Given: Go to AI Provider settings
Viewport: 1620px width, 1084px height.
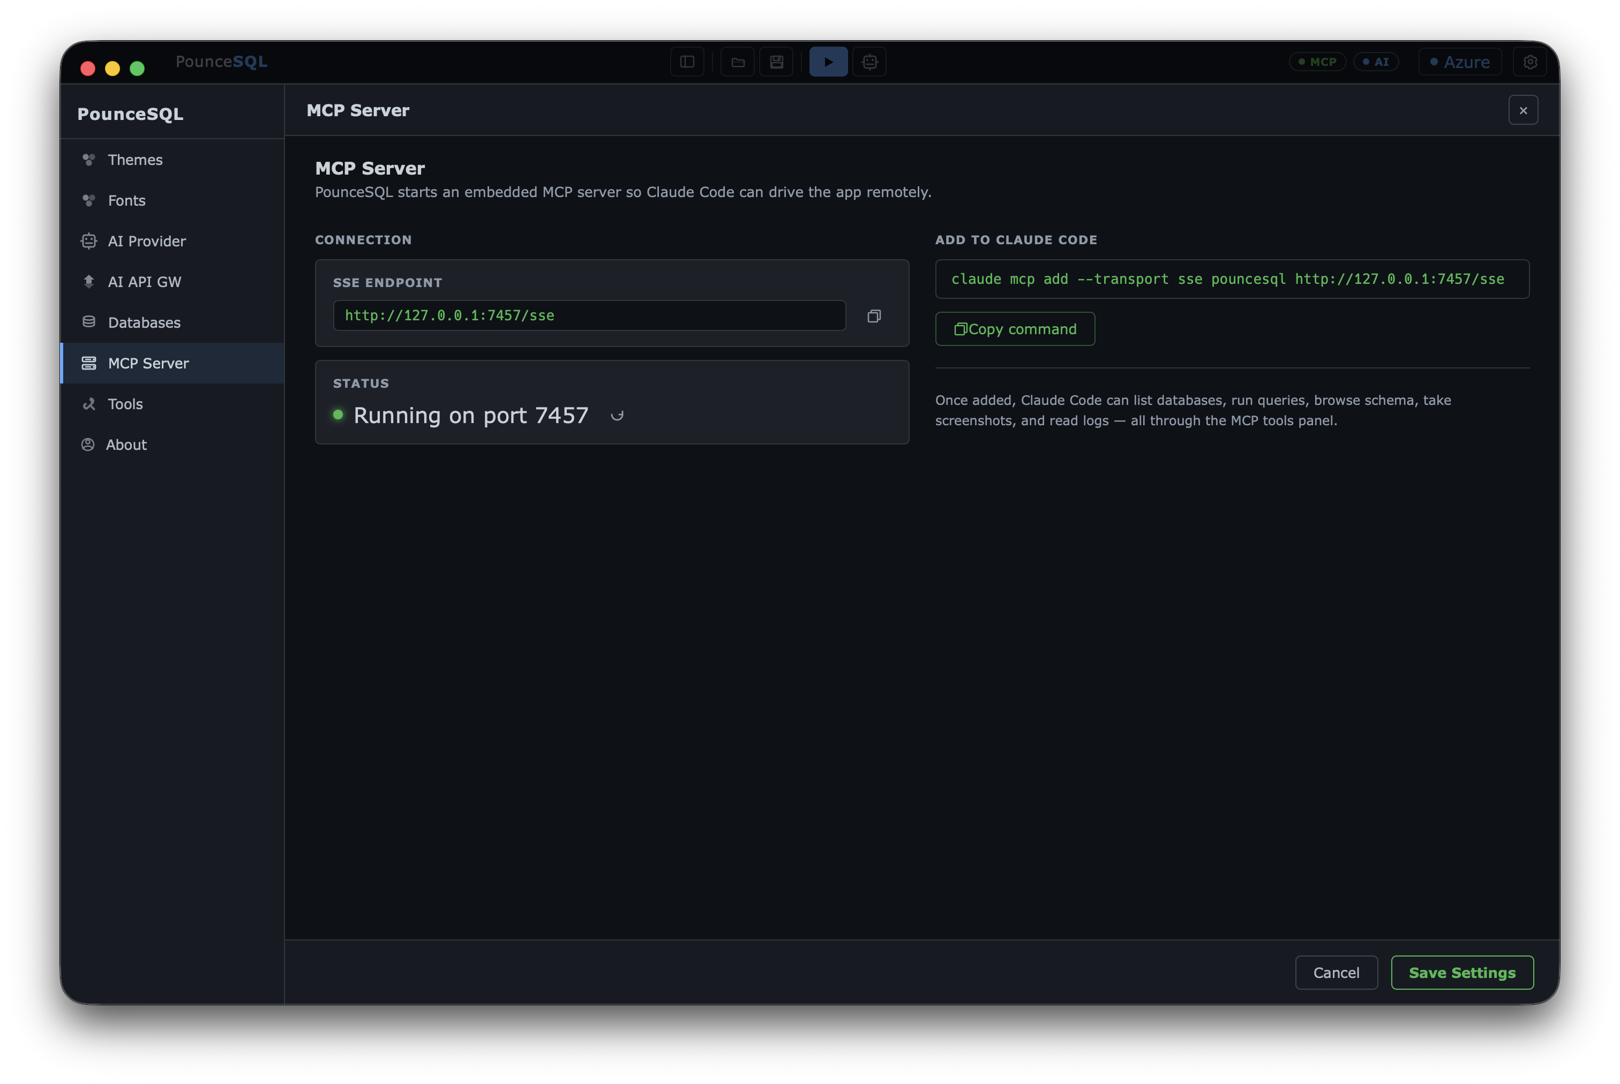Looking at the screenshot, I should [x=172, y=241].
